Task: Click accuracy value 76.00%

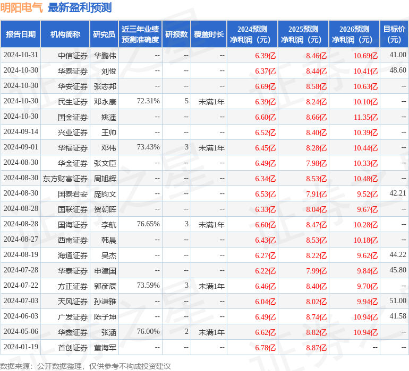Action: [148, 331]
